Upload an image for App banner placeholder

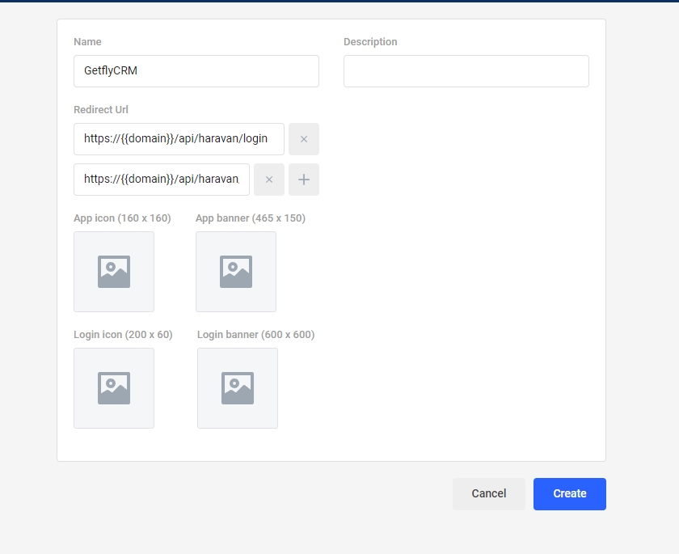click(x=236, y=272)
